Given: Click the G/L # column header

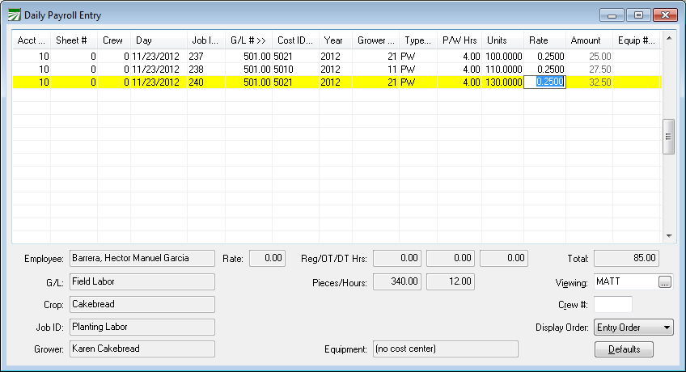Looking at the screenshot, I should pos(248,40).
